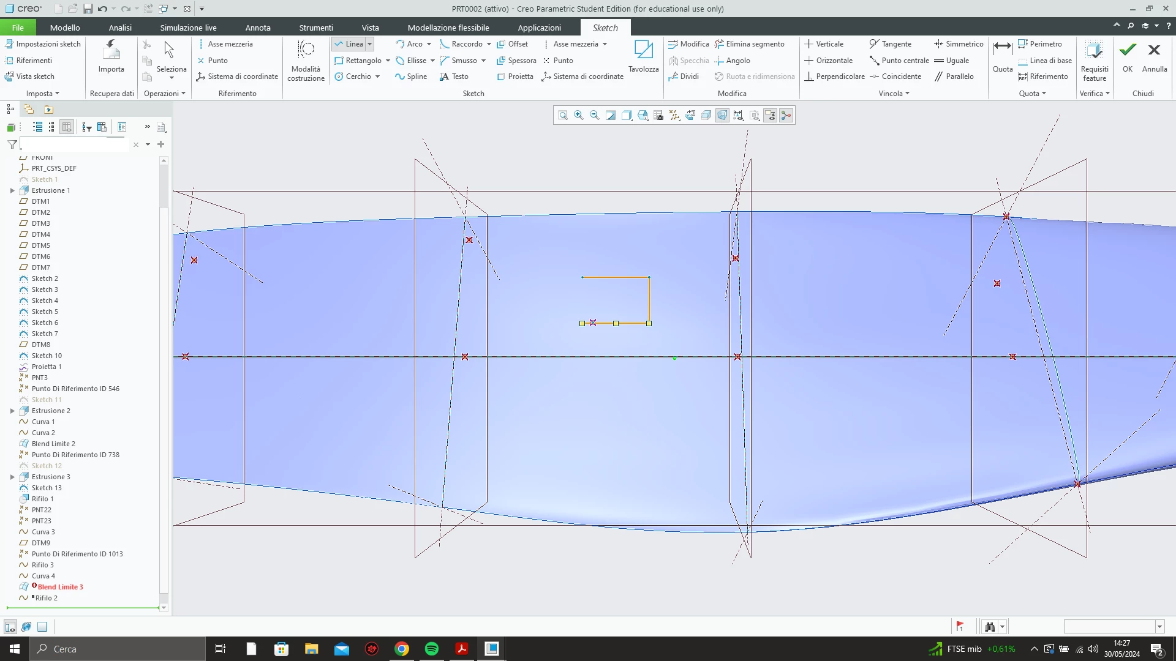Toggle the perspective view display button
1176x661 pixels.
tap(722, 115)
